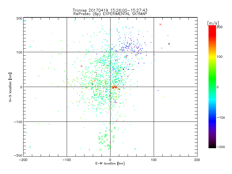Screen dimensions: 232x174
Task: Click the black X marker in the upper-right grid cell
Action: pyautogui.click(x=169, y=44)
